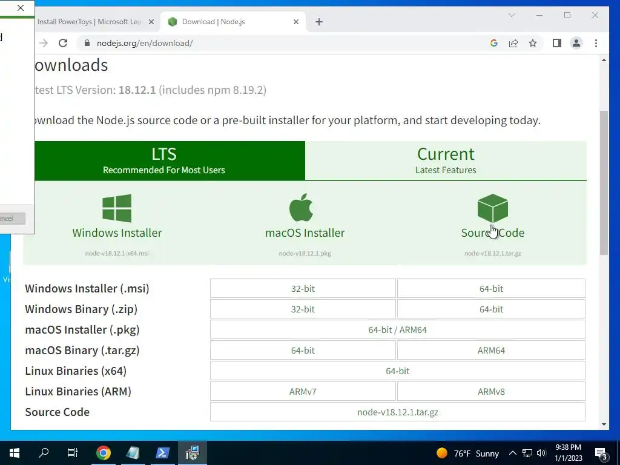620x465 pixels.
Task: Open a new tab with plus icon
Action: coord(319,22)
